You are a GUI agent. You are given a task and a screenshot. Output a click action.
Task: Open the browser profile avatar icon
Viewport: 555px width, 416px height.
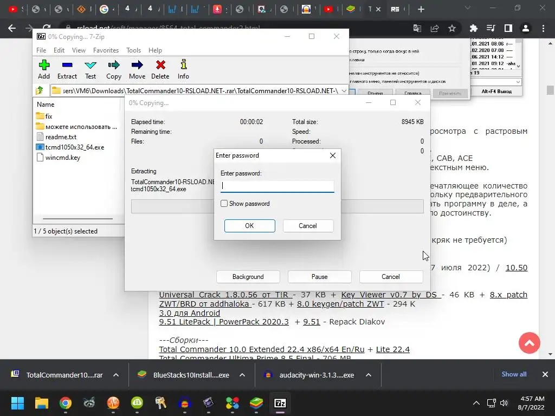point(526,28)
